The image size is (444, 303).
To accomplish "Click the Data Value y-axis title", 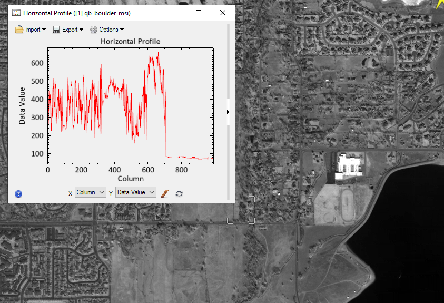I will 22,106.
